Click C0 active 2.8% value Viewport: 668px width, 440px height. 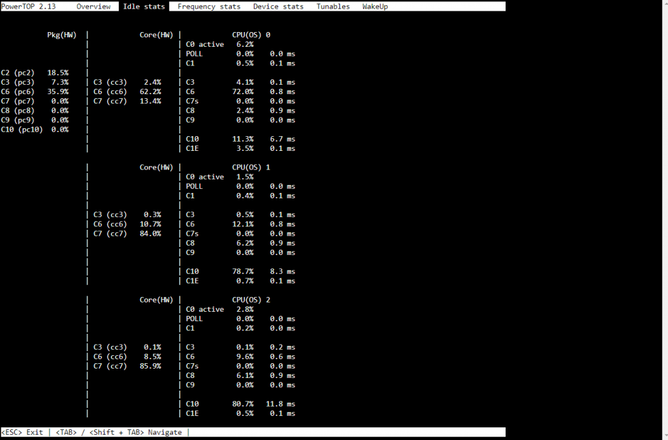245,309
